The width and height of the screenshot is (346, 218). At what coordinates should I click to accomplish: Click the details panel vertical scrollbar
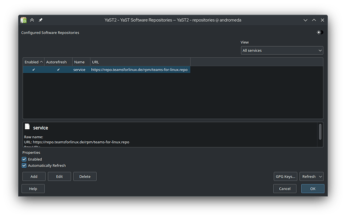pyautogui.click(x=320, y=132)
